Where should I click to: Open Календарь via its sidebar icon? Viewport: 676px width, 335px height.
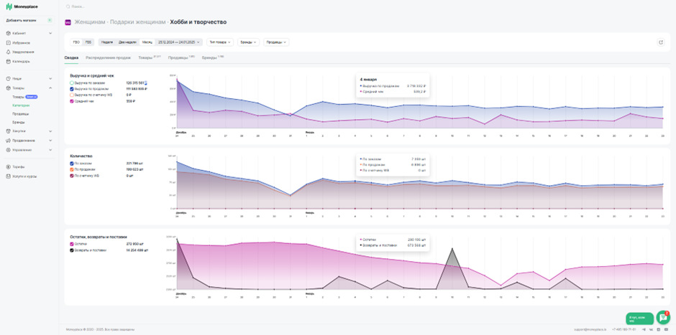tap(8, 62)
